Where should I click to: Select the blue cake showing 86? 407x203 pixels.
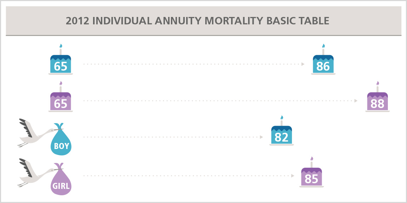323,64
